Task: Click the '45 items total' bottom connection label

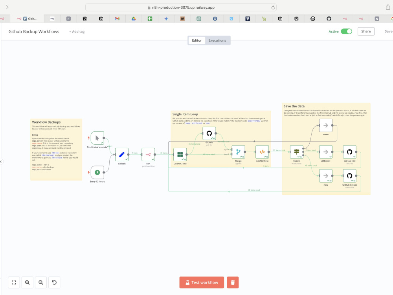Action: (254, 190)
